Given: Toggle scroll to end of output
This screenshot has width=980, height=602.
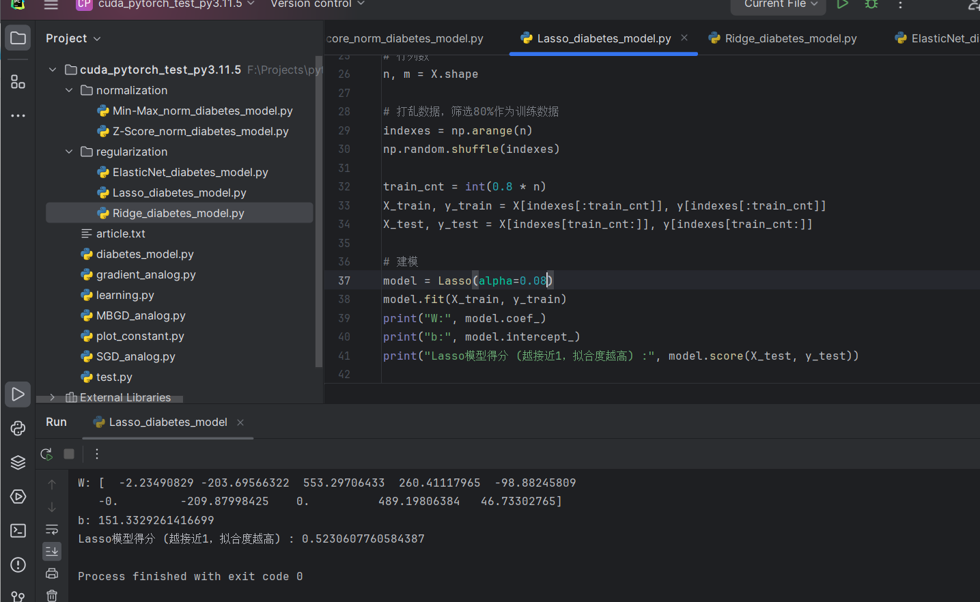Looking at the screenshot, I should coord(52,551).
